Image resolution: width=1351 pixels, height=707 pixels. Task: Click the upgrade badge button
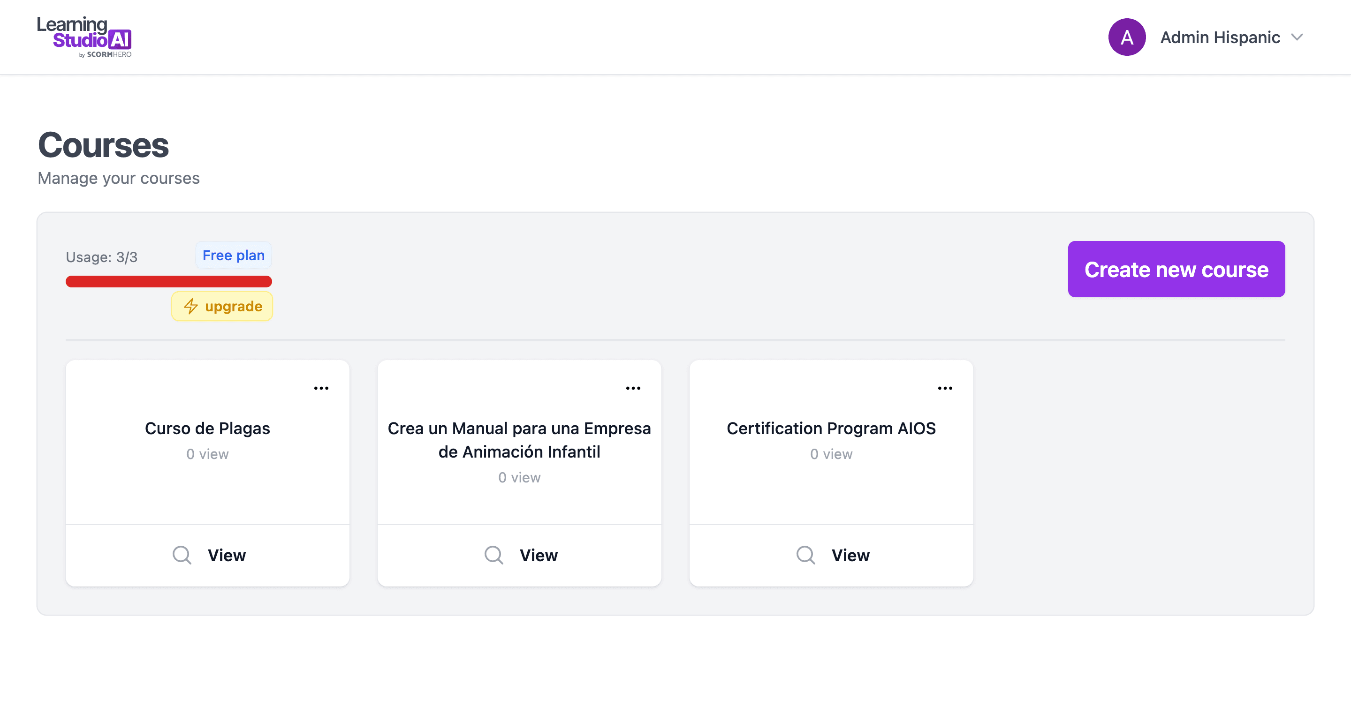tap(222, 306)
